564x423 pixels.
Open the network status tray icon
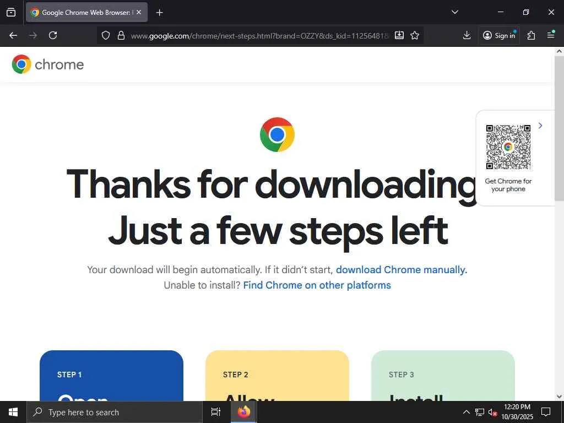click(480, 412)
